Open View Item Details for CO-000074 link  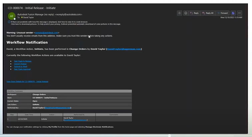click(x=27, y=81)
